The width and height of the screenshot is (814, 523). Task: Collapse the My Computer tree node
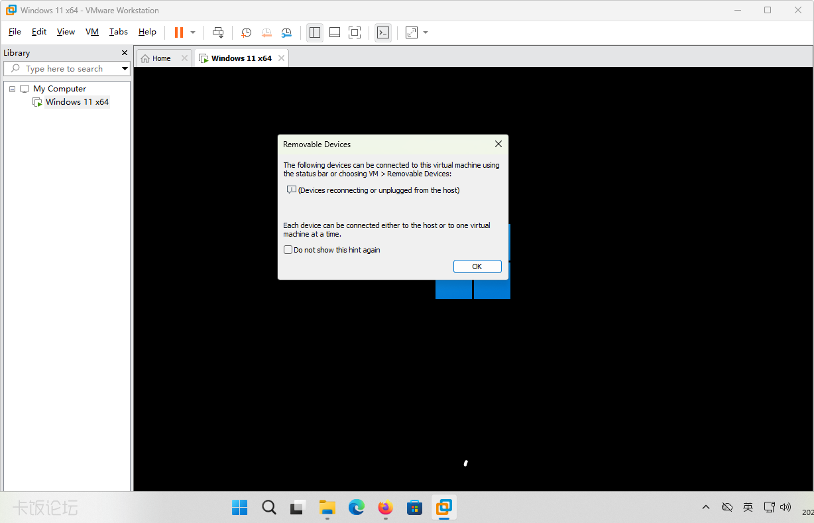[x=12, y=89]
